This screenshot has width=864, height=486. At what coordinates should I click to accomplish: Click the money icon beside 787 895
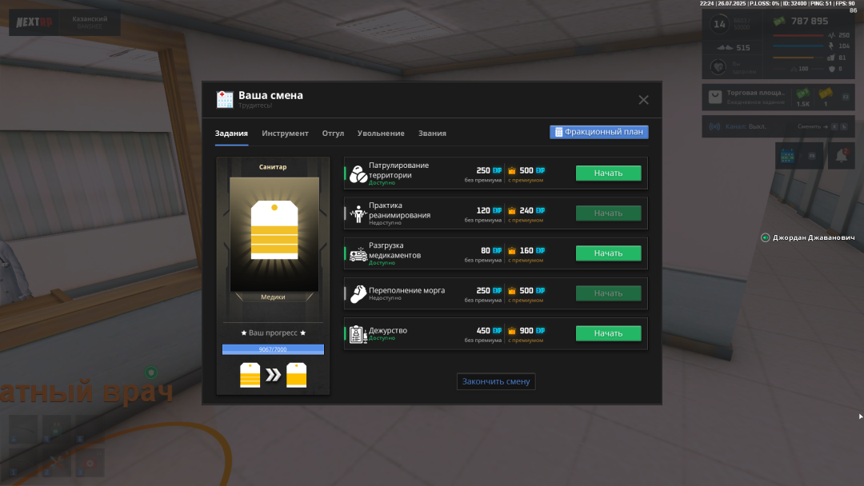(x=779, y=21)
